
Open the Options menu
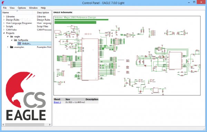pos(22,8)
